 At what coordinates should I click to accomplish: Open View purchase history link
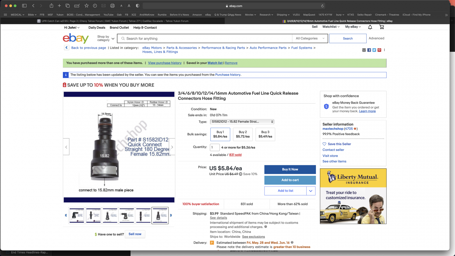coord(165,63)
